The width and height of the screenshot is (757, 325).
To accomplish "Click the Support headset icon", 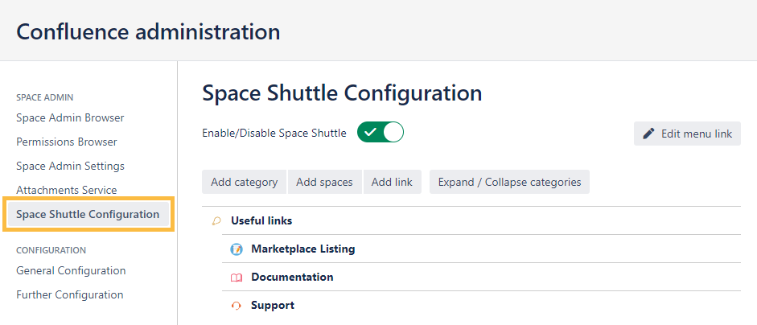I will pyautogui.click(x=237, y=306).
